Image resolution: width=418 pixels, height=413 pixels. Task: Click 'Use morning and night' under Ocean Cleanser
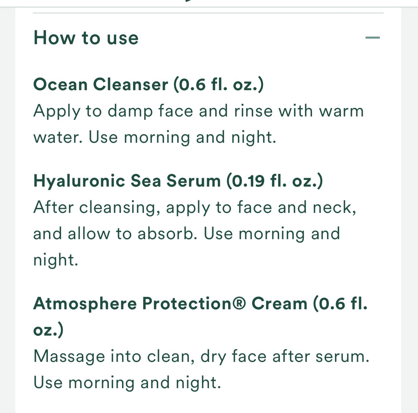pyautogui.click(x=181, y=137)
